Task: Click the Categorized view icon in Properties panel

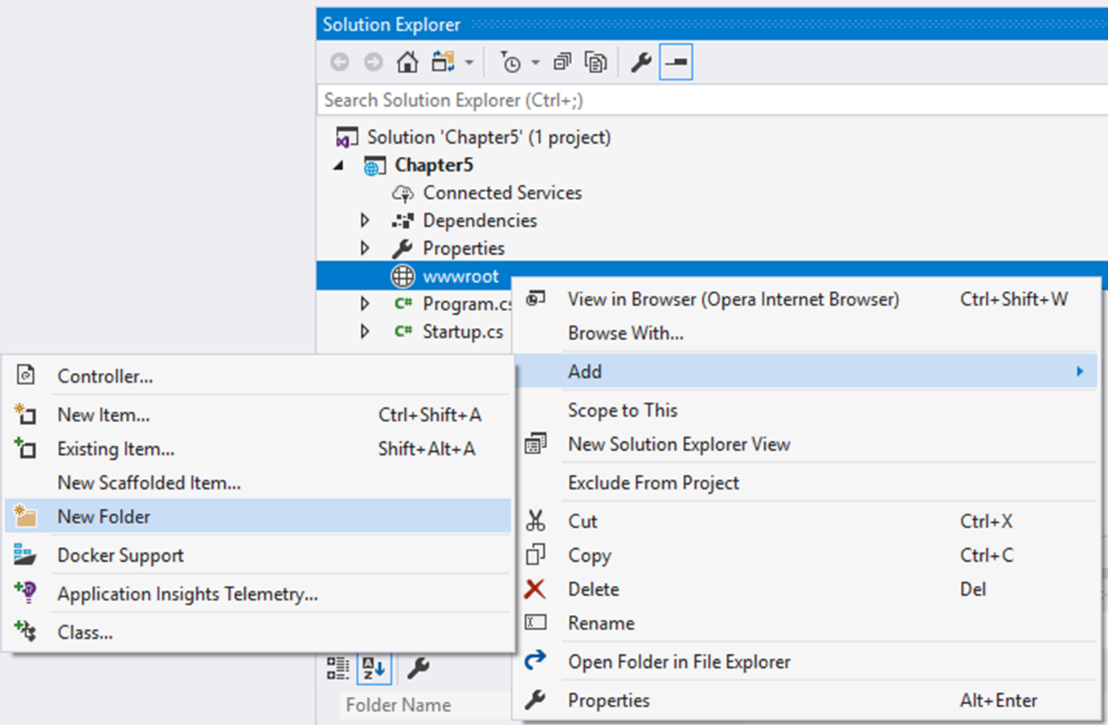Action: click(x=337, y=667)
